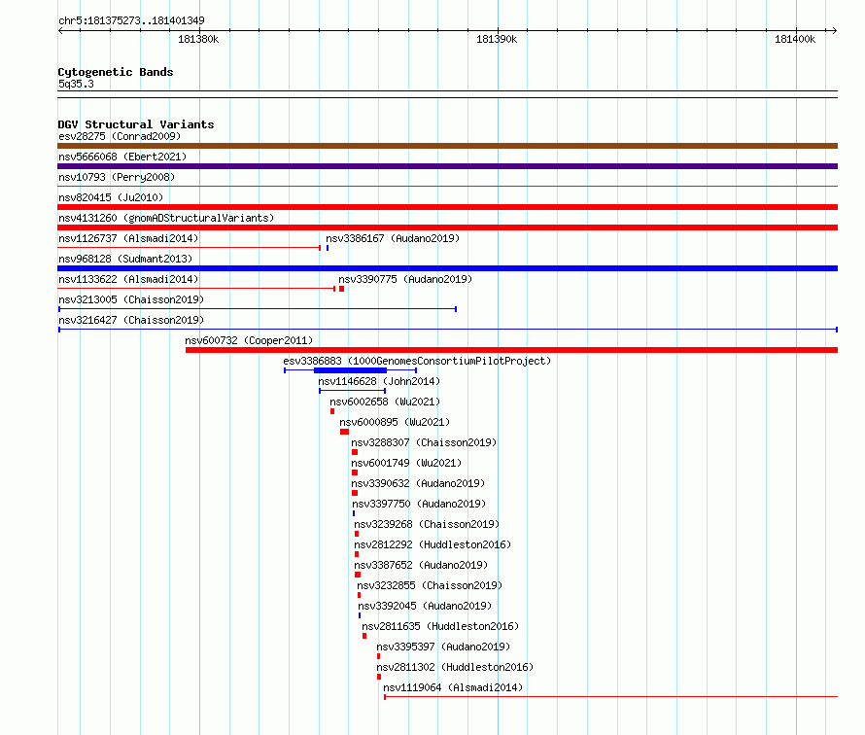Image resolution: width=865 pixels, height=735 pixels.
Task: Click the nsv820415 (Ju2010) red bar
Action: point(447,207)
